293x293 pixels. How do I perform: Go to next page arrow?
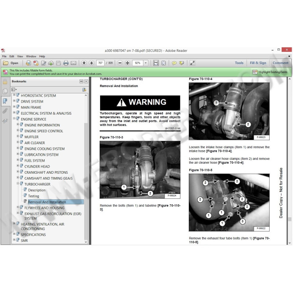pyautogui.click(x=91, y=63)
